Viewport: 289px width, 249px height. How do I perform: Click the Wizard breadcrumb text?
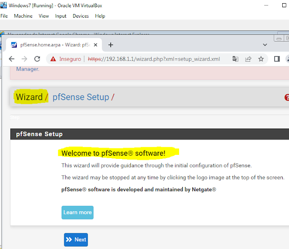point(29,97)
